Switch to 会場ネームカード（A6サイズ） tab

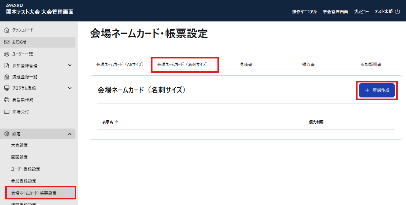(120, 64)
